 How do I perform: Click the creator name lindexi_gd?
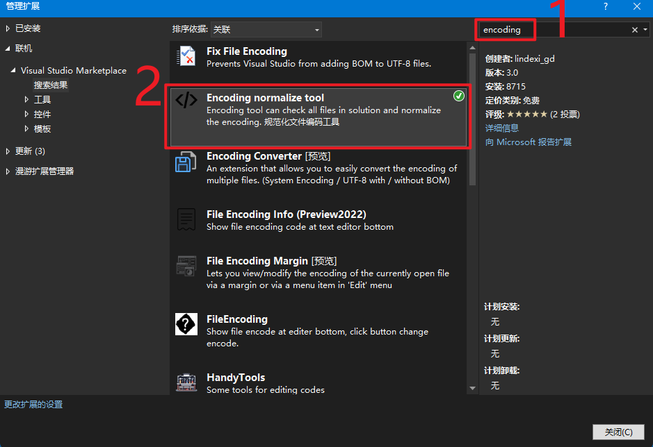534,58
